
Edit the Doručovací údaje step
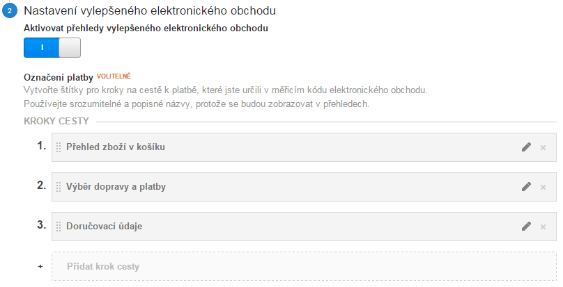[526, 226]
